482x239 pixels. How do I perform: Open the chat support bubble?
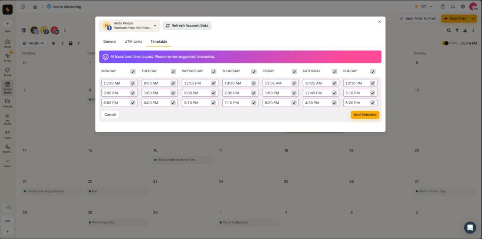470,228
